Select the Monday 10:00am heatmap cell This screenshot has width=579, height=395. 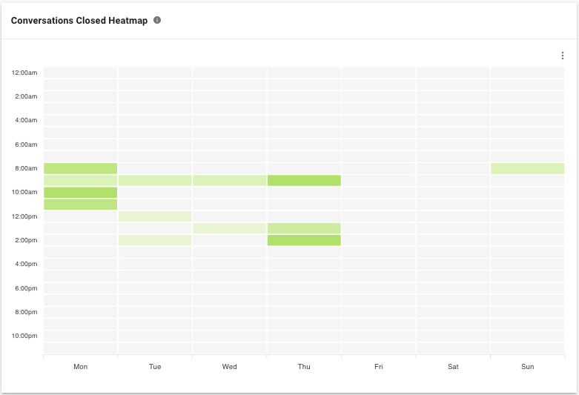click(x=81, y=192)
